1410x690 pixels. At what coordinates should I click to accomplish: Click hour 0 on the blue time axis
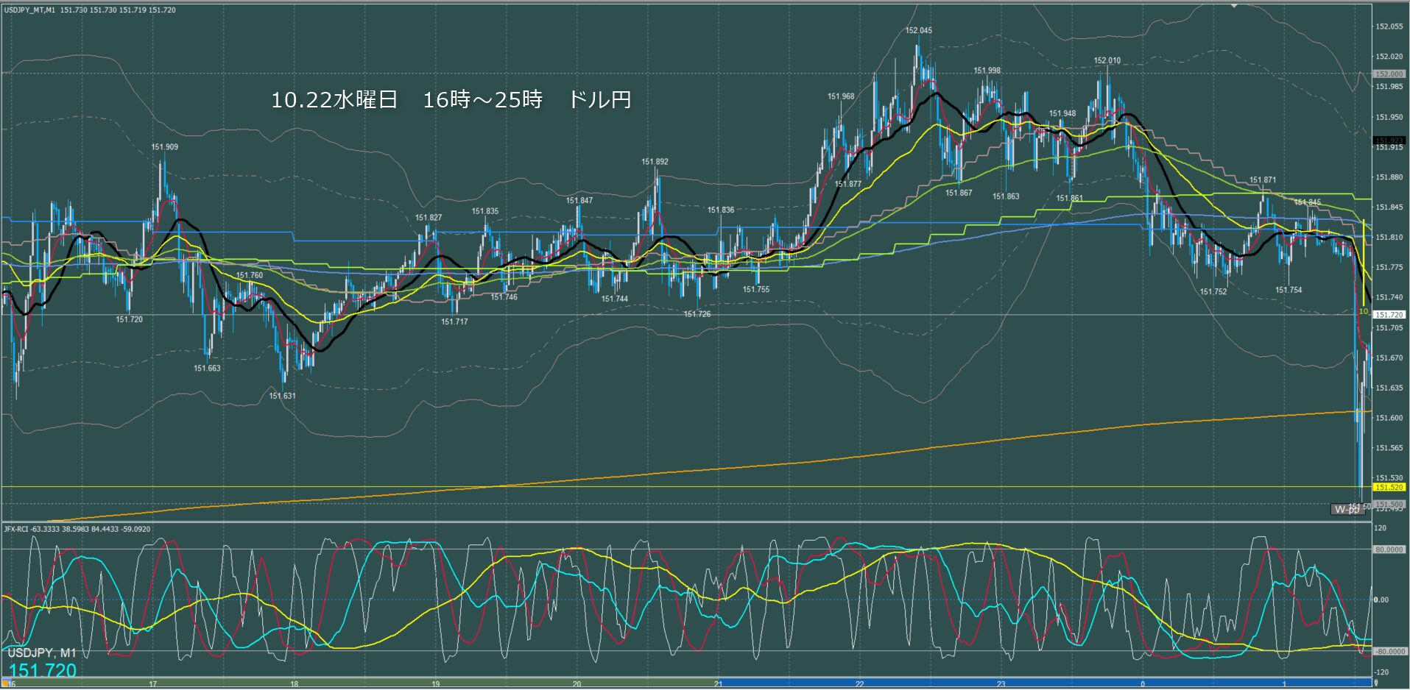[1143, 684]
